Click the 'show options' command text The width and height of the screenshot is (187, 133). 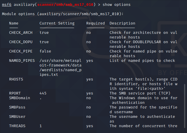117,5
